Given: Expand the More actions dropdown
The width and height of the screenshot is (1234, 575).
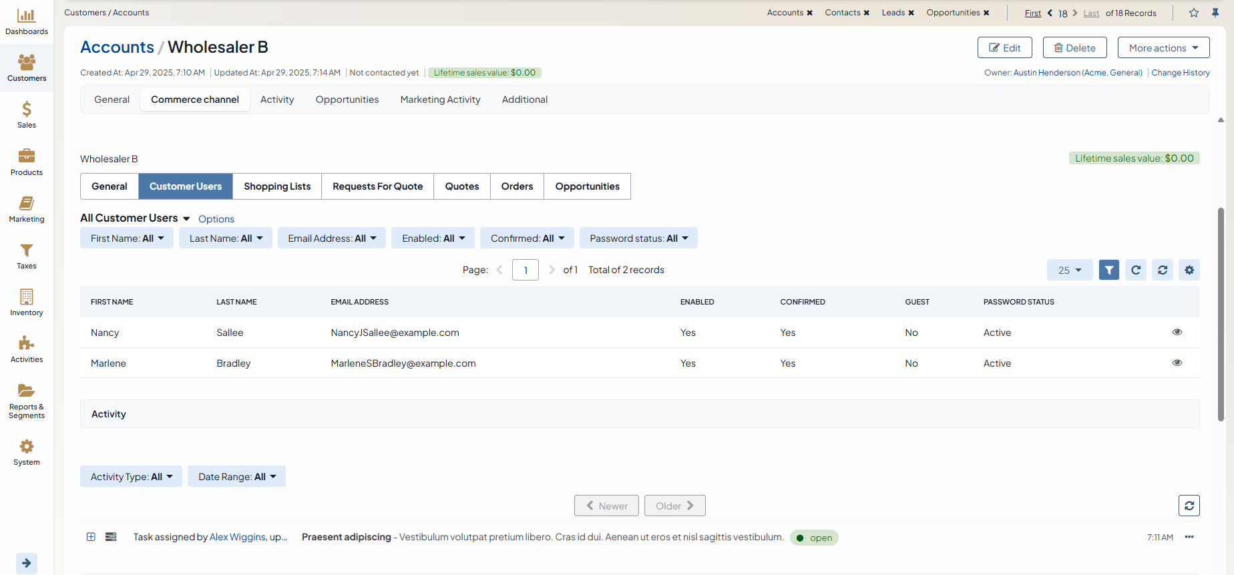Looking at the screenshot, I should click(1163, 48).
